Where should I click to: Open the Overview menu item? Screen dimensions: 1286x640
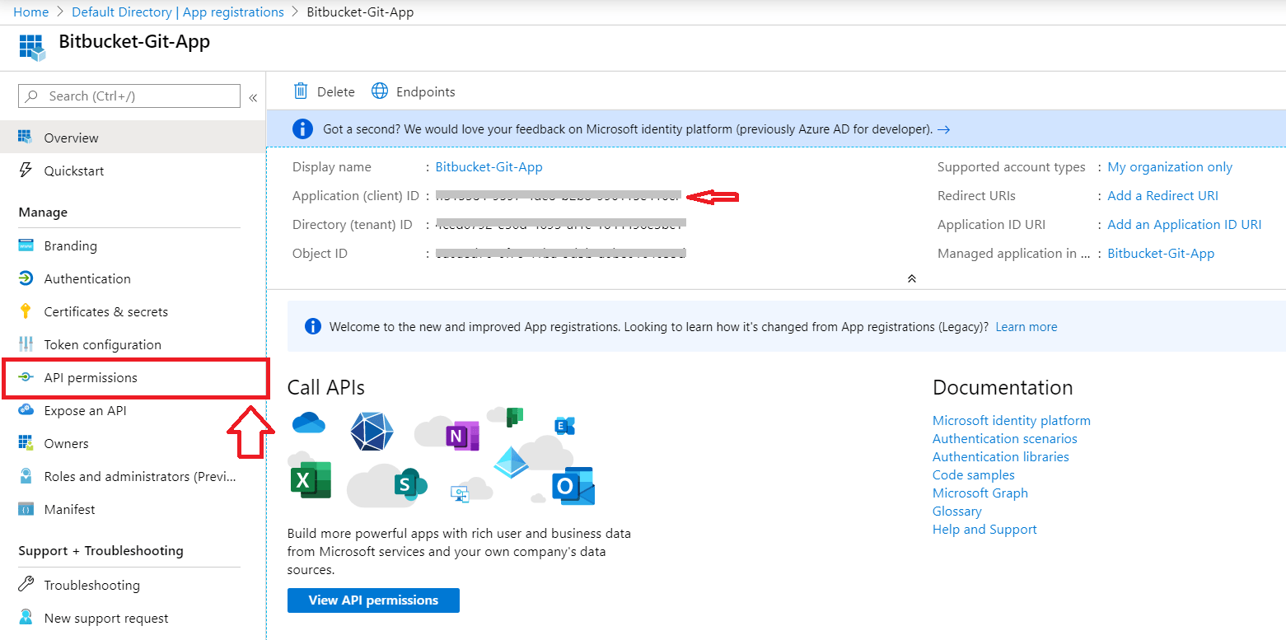click(x=133, y=138)
